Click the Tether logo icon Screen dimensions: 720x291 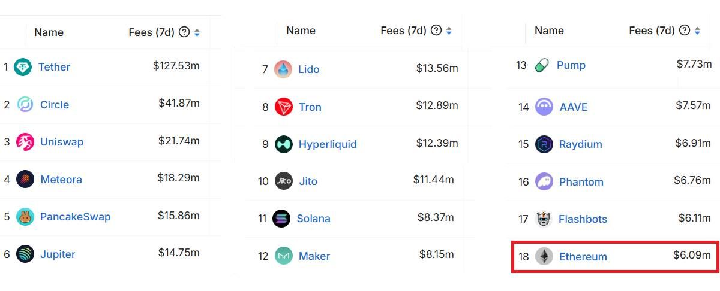(x=23, y=67)
